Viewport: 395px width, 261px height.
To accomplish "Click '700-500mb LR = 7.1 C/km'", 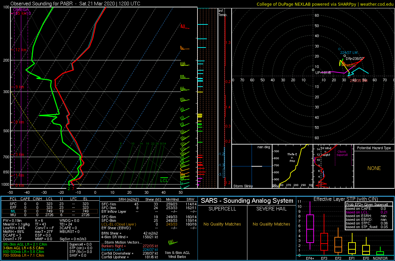I will pos(23,255).
